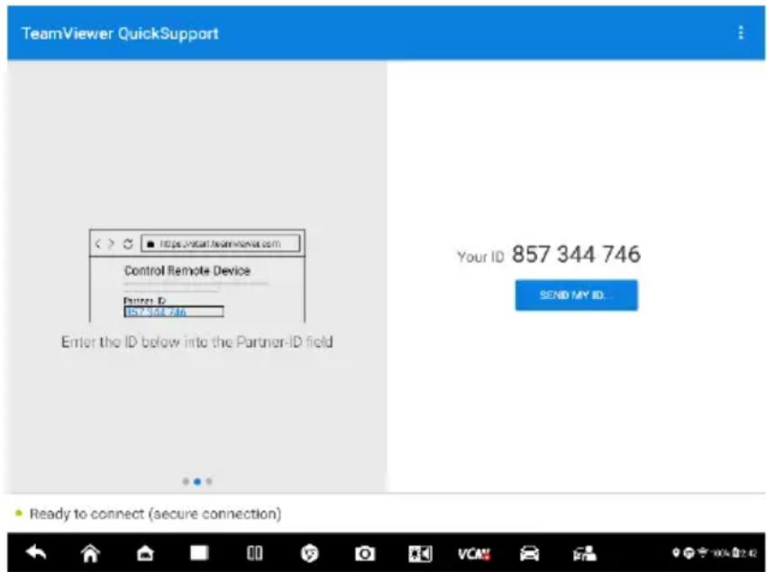767x572 pixels.
Task: Tap the service person shortcut icon
Action: pyautogui.click(x=585, y=553)
